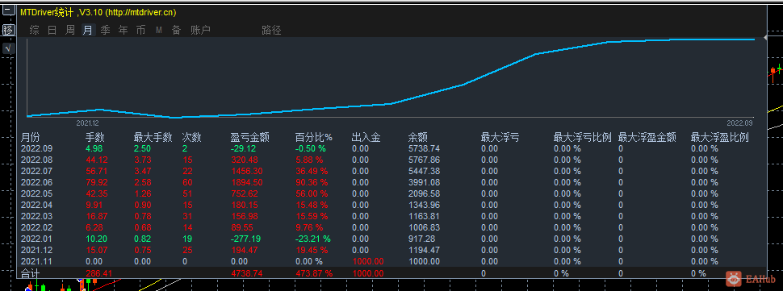Switch to the 日 daily tab
783x291 pixels.
click(52, 31)
